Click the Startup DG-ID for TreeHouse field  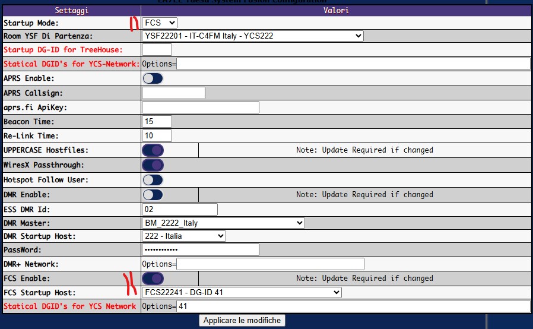click(x=157, y=50)
